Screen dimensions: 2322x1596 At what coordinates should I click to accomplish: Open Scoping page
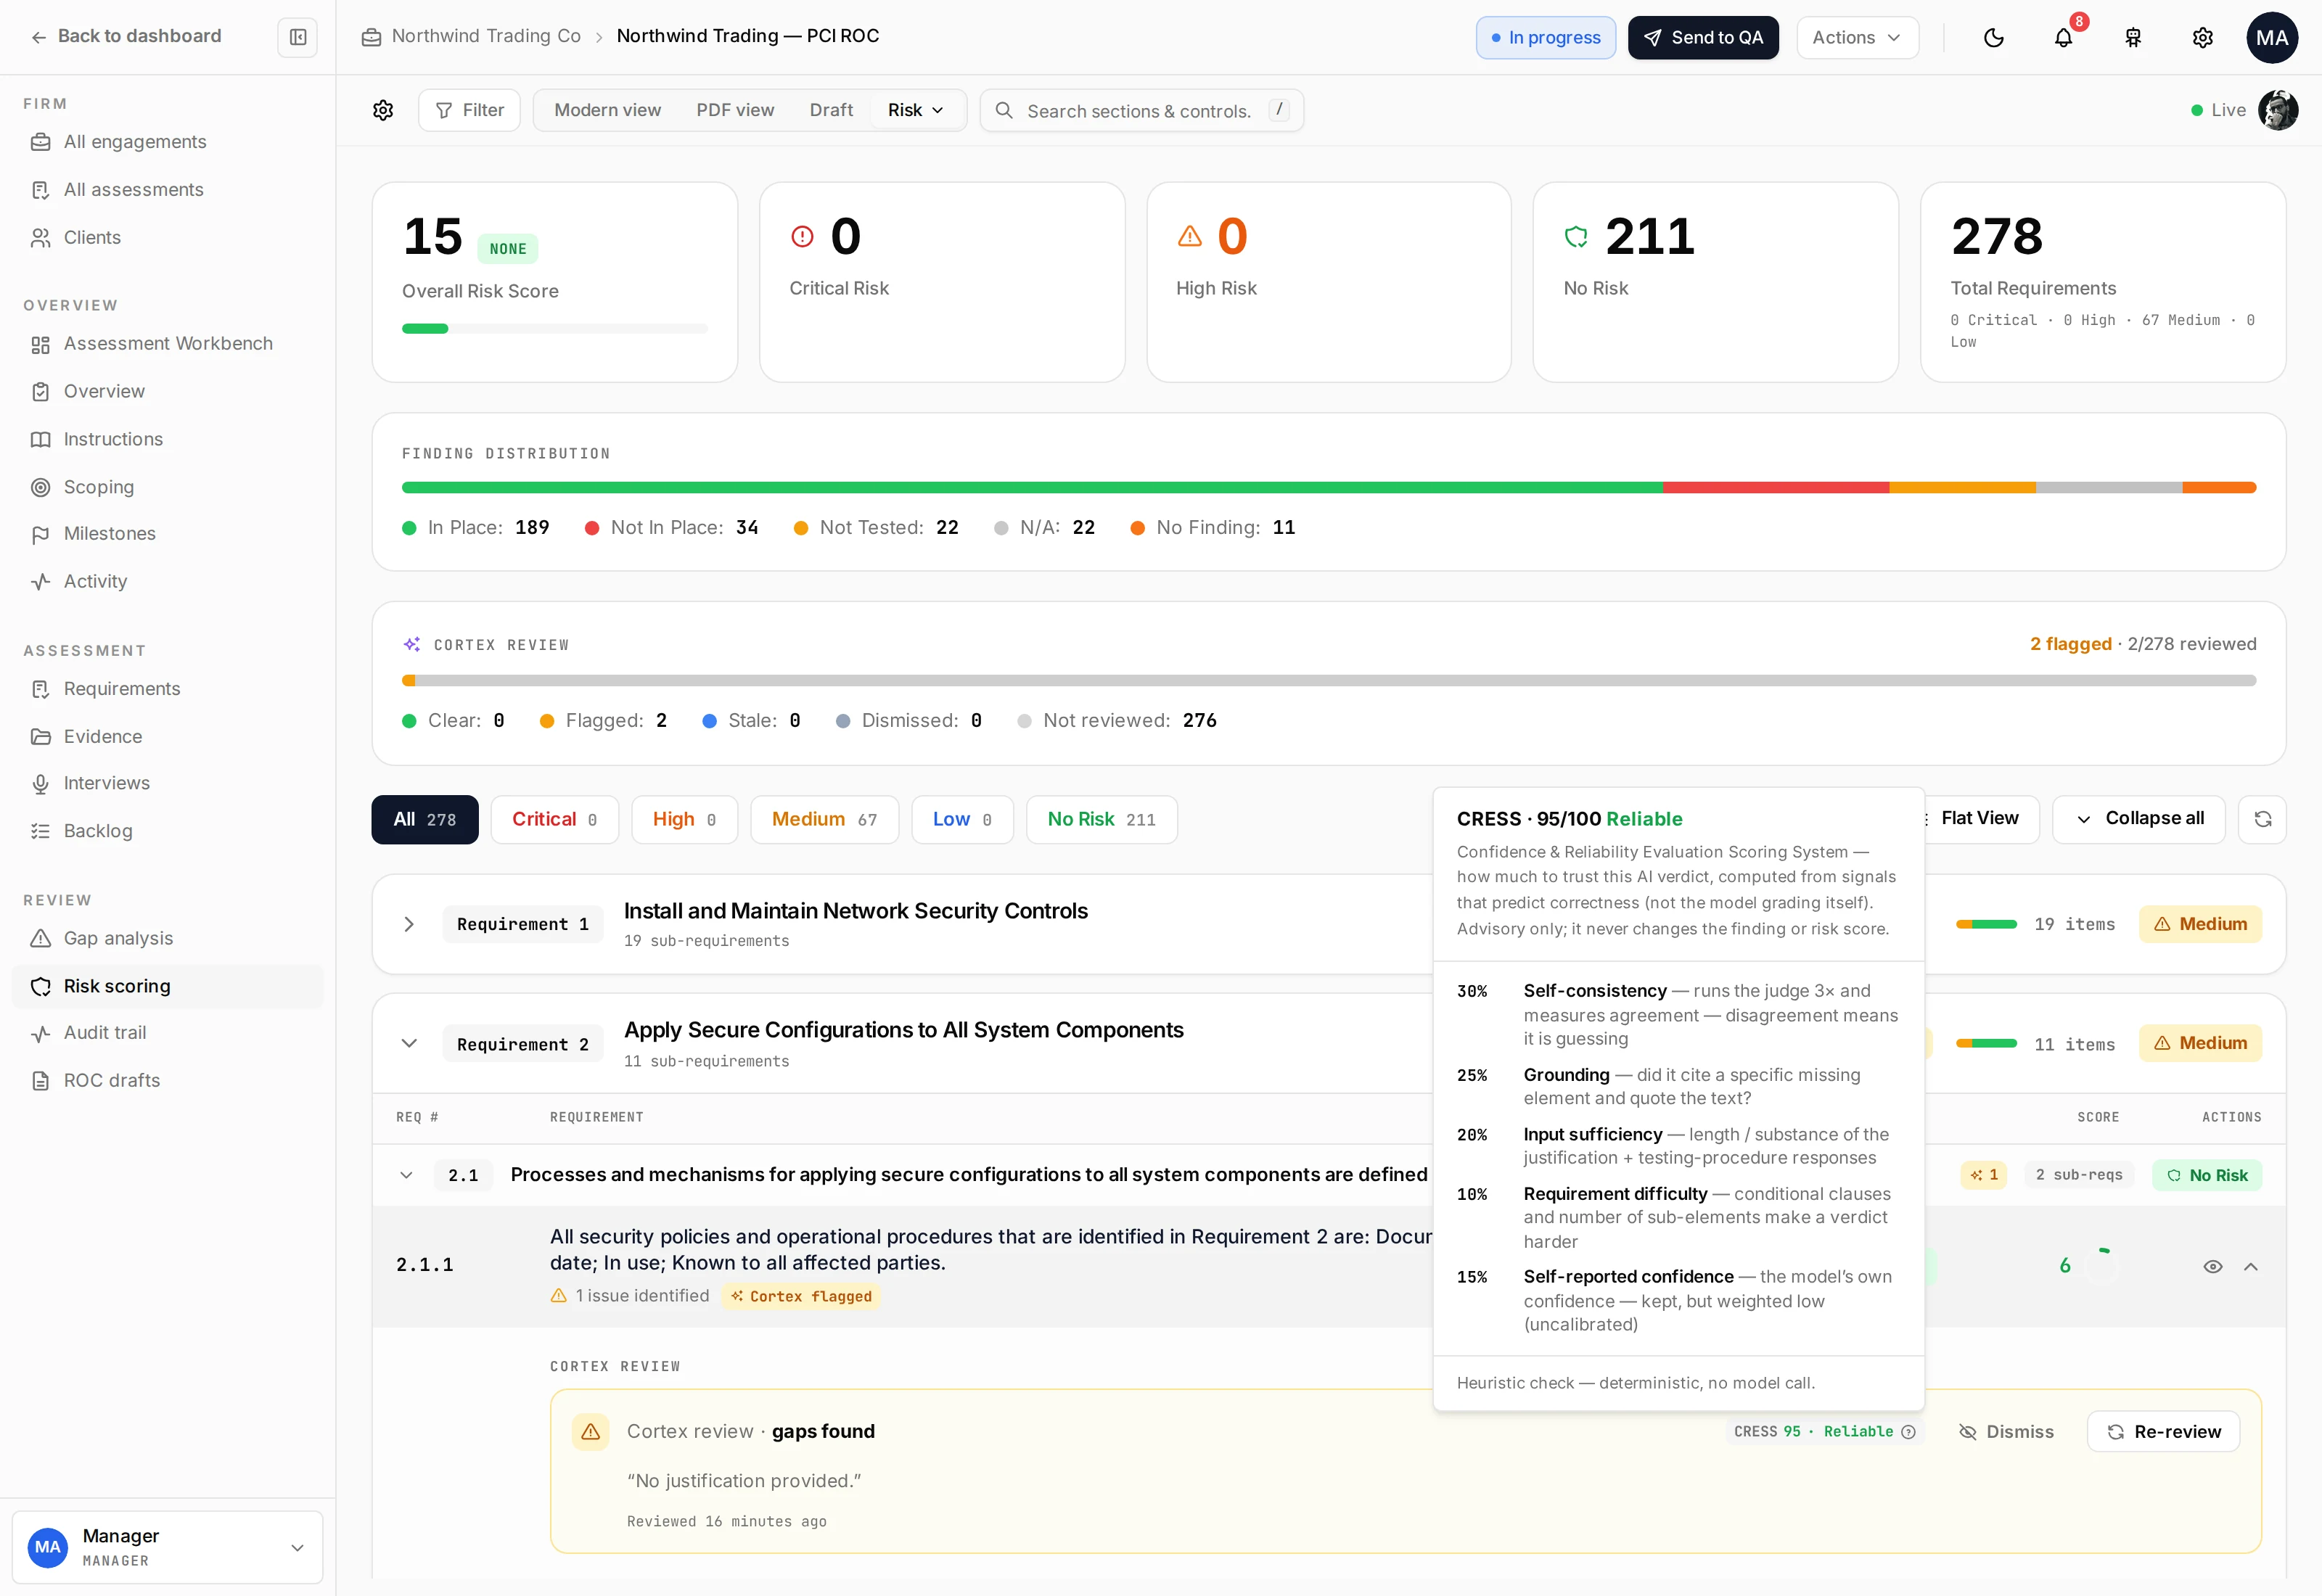[168, 487]
